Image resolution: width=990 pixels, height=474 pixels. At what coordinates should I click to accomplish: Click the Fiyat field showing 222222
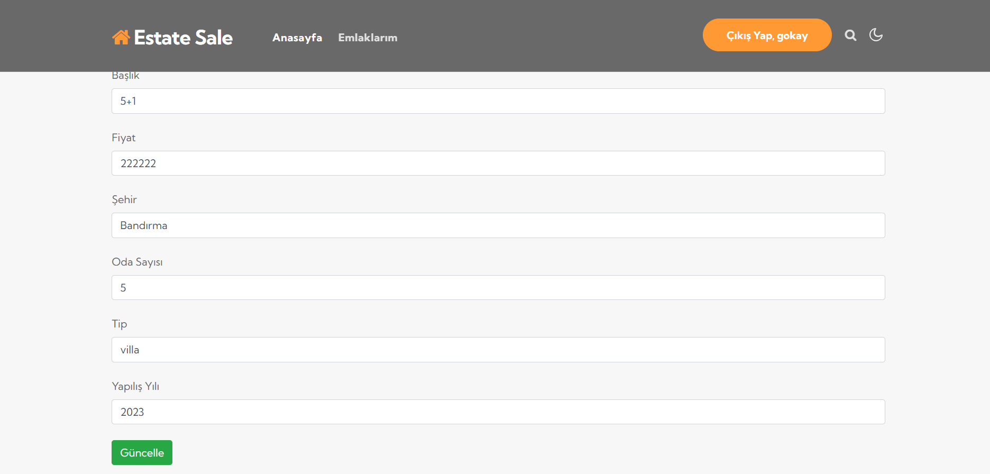[498, 163]
